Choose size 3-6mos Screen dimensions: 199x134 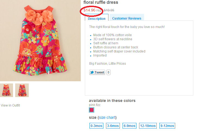pyautogui.click(x=113, y=126)
